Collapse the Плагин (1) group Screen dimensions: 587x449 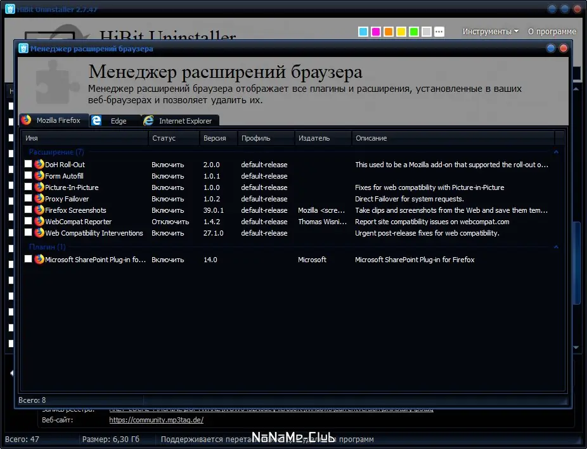(556, 247)
